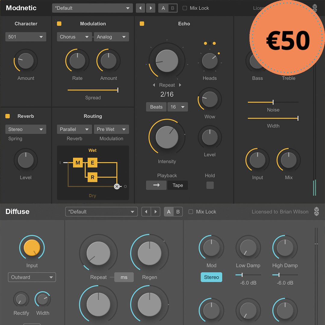Click the Modulation Spread slider

coord(93,90)
